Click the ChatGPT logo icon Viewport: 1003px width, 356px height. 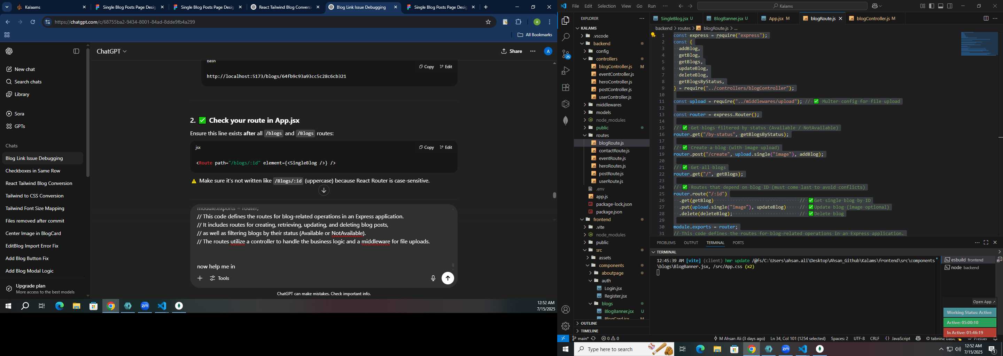tap(9, 51)
